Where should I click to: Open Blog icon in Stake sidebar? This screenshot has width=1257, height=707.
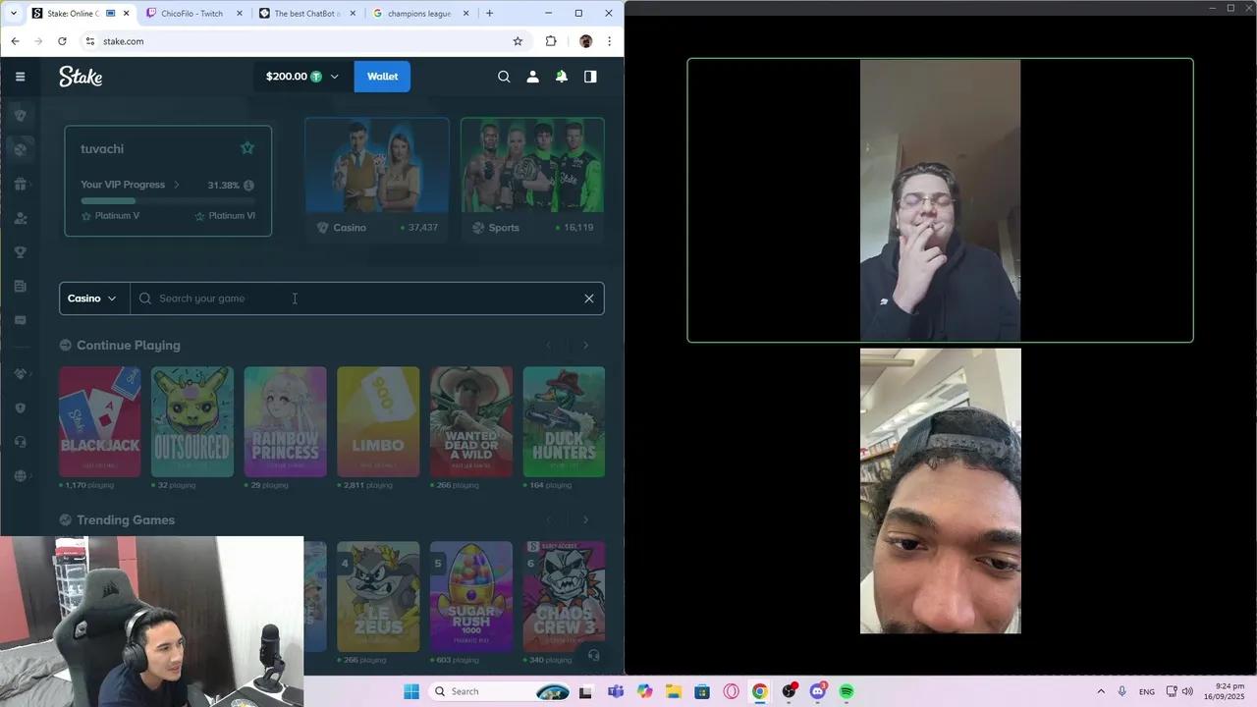20,286
